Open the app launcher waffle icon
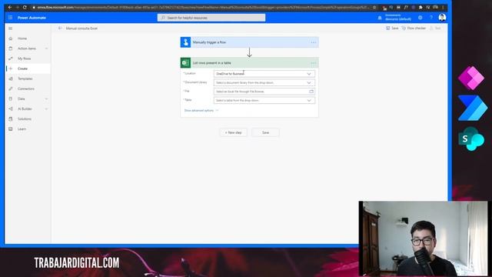This screenshot has height=277, width=492. click(10, 18)
